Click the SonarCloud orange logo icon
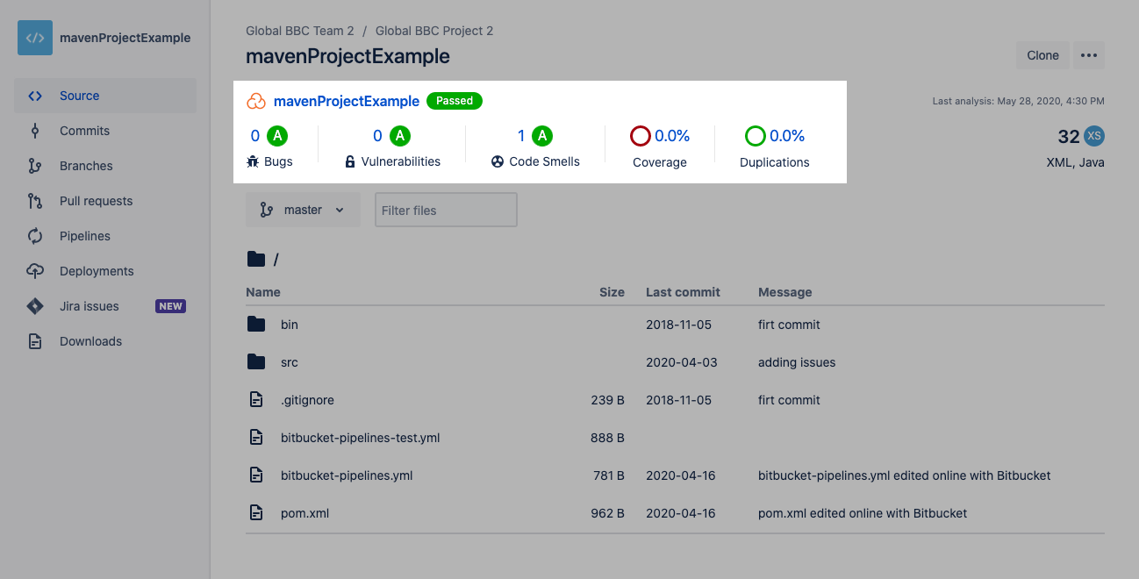Image resolution: width=1139 pixels, height=579 pixels. (x=256, y=101)
